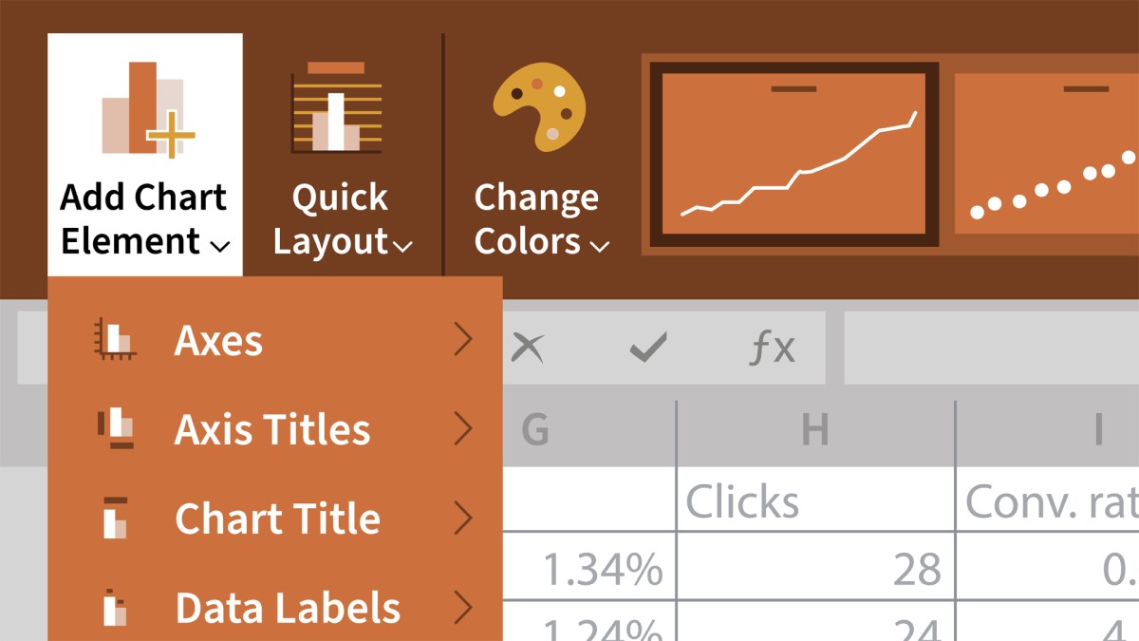Image resolution: width=1139 pixels, height=641 pixels.
Task: Select the line chart style thumbnail
Action: (794, 154)
